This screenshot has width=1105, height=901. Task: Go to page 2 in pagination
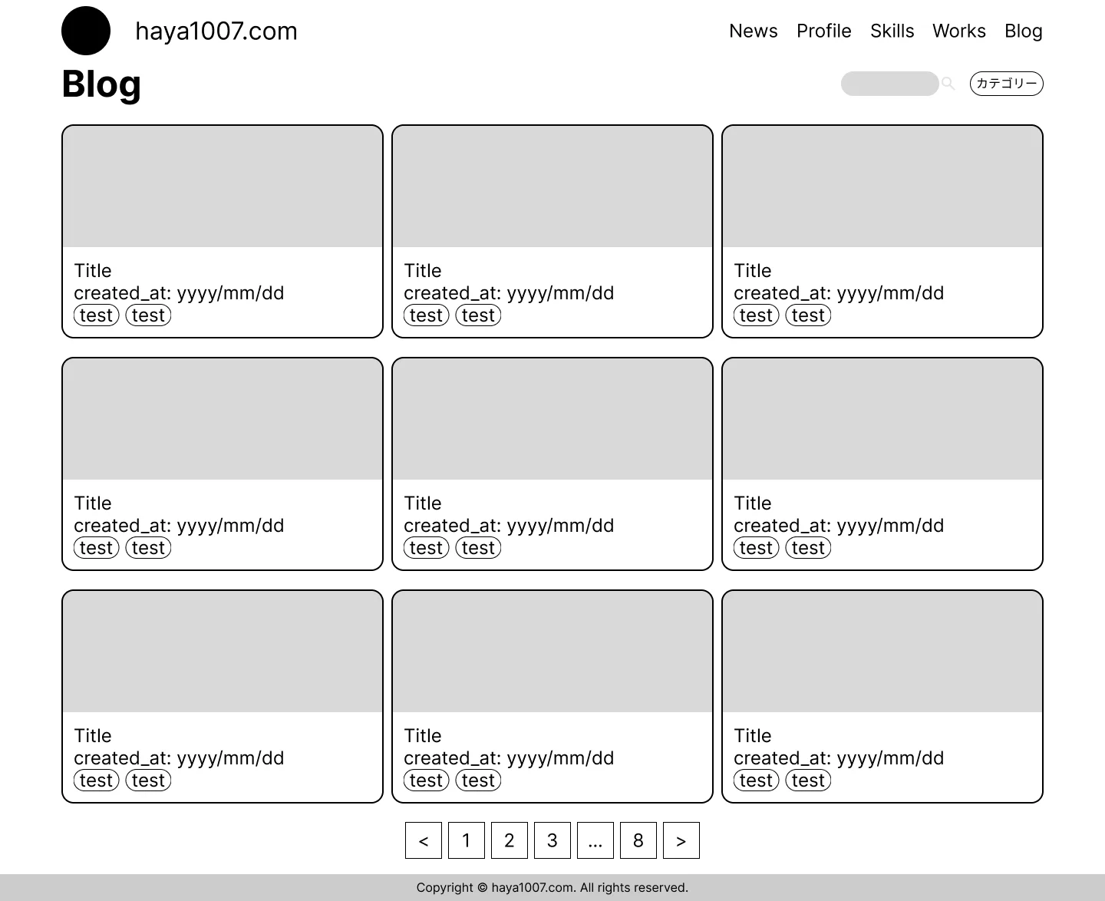click(x=509, y=840)
